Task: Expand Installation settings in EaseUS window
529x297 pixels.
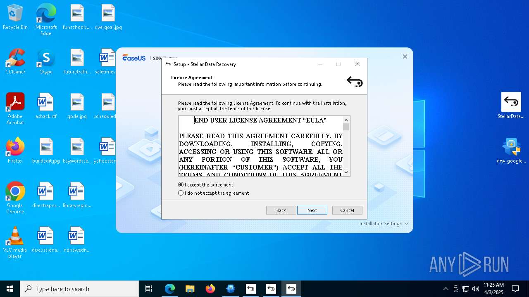Action: pyautogui.click(x=384, y=224)
